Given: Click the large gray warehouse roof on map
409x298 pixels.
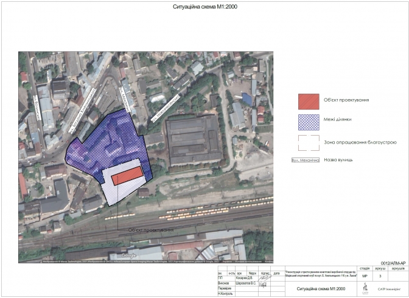Looking at the screenshot, I should [193, 140].
